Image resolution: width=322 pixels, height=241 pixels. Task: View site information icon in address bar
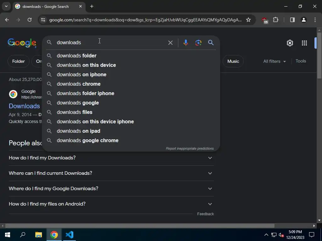[43, 20]
